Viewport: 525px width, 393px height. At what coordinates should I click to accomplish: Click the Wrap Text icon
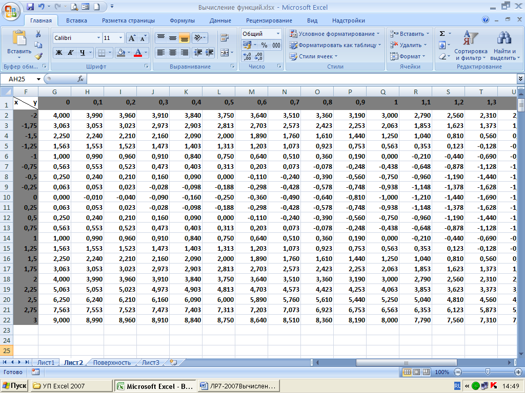point(225,38)
